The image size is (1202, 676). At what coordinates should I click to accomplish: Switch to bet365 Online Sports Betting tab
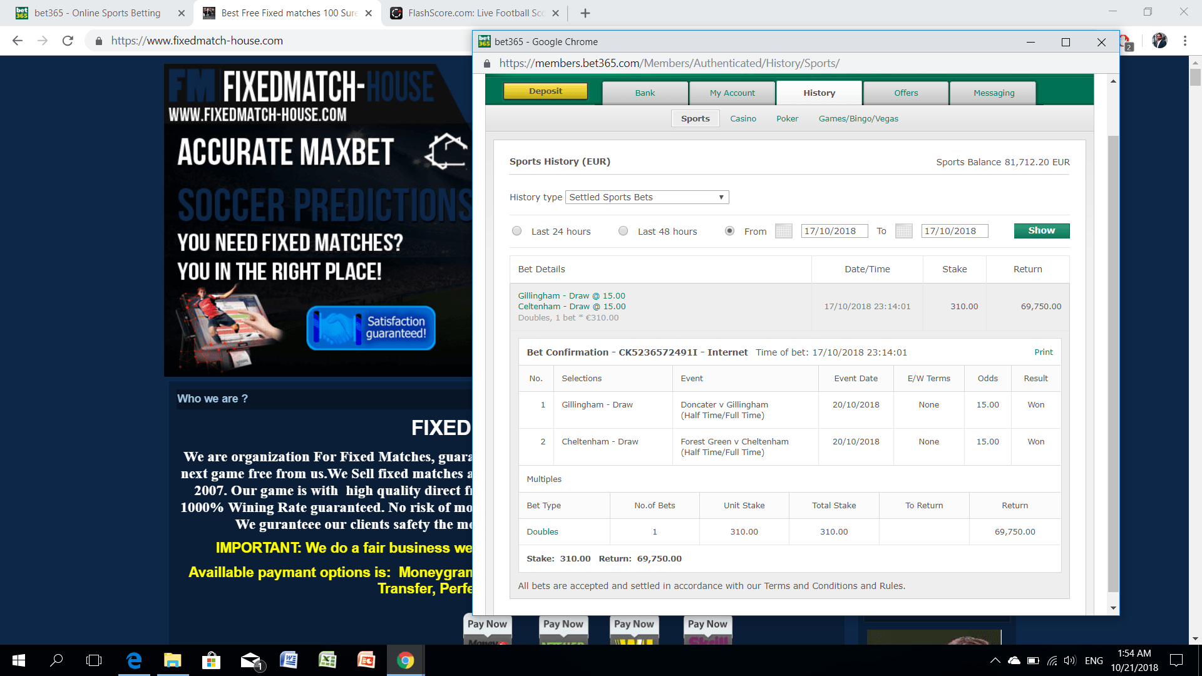(97, 13)
